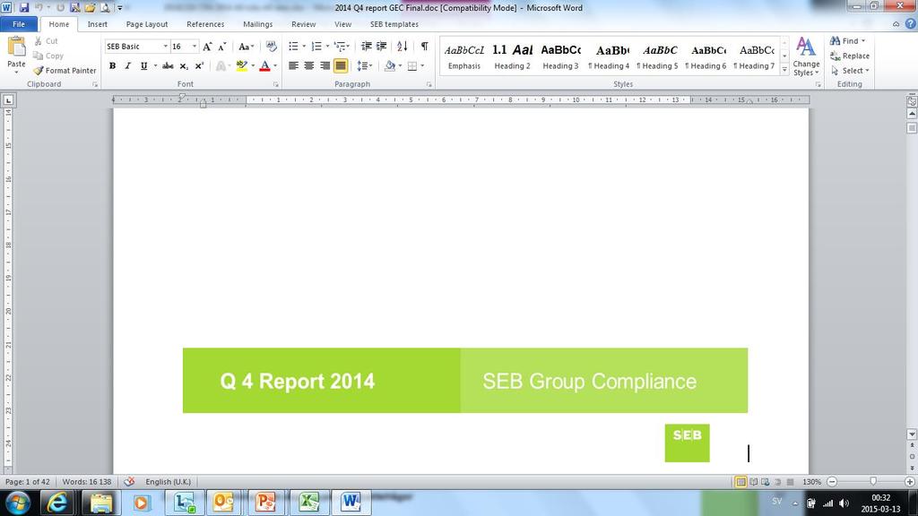Click the Sort icon

tap(403, 47)
